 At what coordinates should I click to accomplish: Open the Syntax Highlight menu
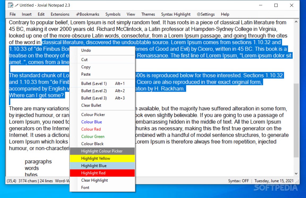(176, 14)
